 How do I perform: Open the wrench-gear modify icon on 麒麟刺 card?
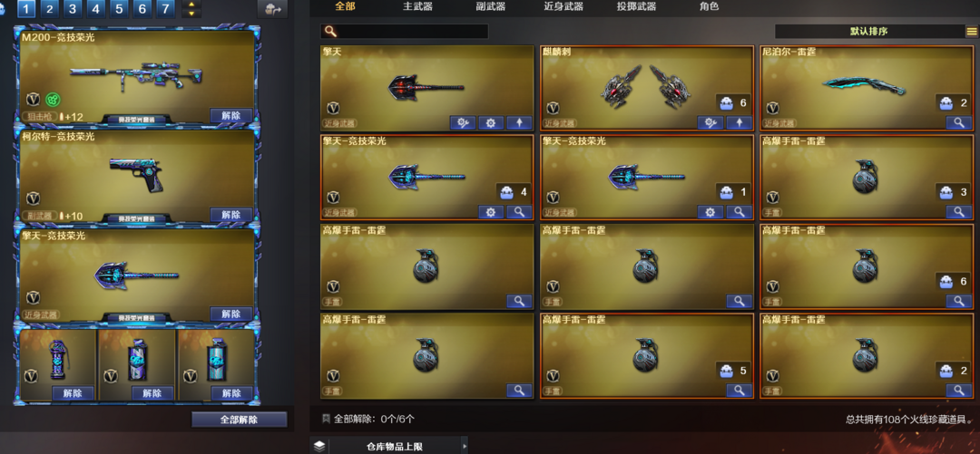[x=710, y=123]
